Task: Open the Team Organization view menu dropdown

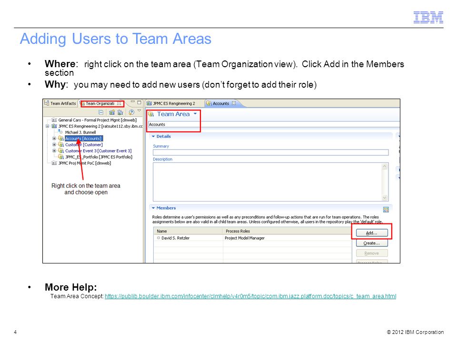Action: [139, 111]
